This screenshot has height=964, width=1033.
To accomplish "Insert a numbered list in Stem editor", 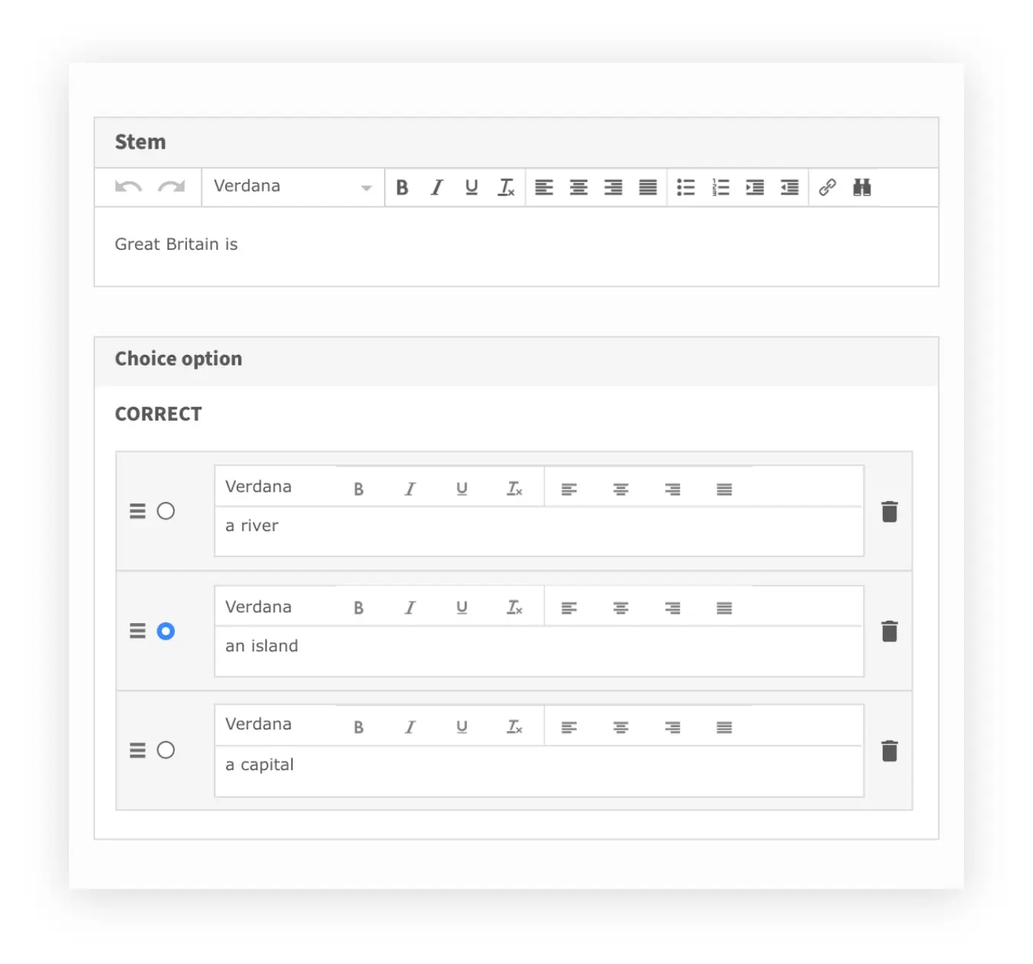I will 720,188.
